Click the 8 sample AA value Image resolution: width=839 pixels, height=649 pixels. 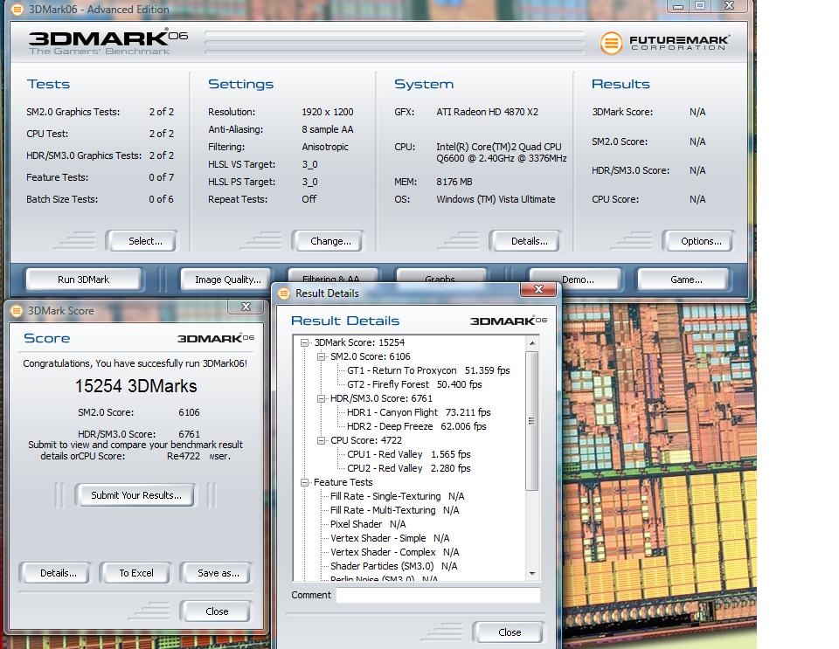[x=328, y=129]
